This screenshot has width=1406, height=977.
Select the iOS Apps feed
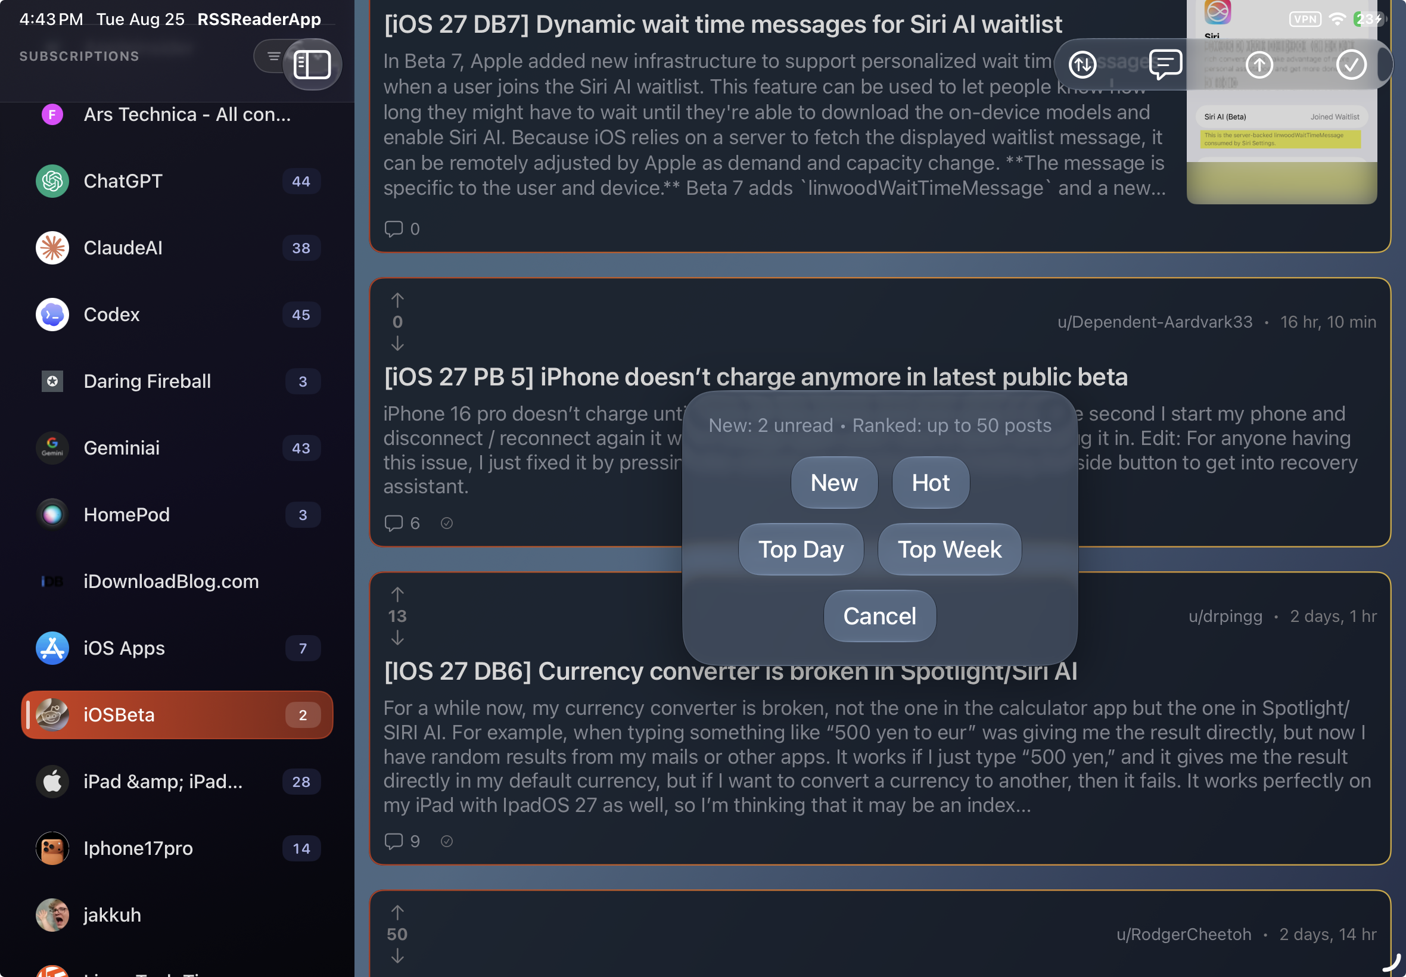pyautogui.click(x=178, y=648)
